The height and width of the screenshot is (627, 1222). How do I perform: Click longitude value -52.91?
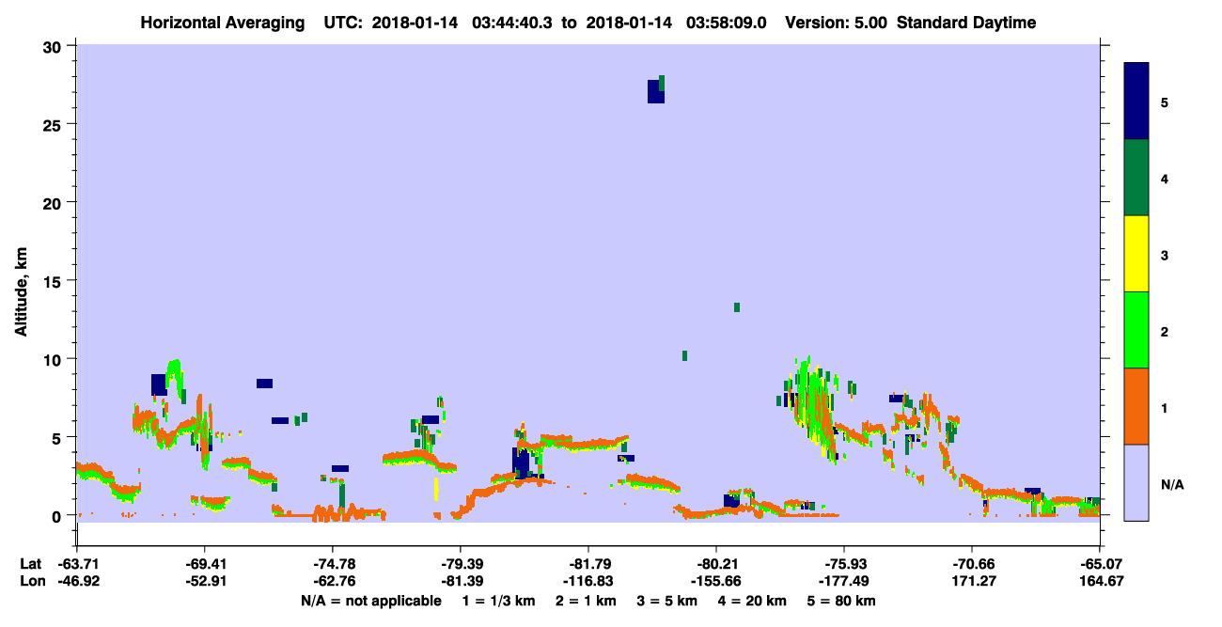204,581
